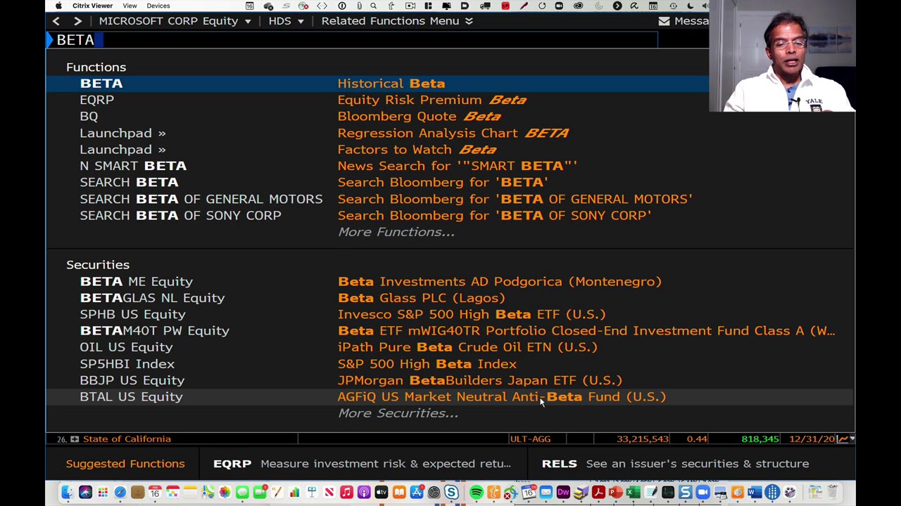Open Siri from the Dock

[85, 493]
